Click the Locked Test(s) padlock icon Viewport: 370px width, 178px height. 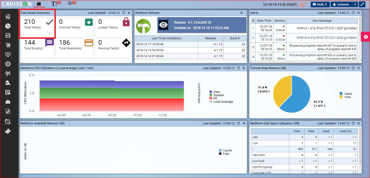click(x=126, y=22)
